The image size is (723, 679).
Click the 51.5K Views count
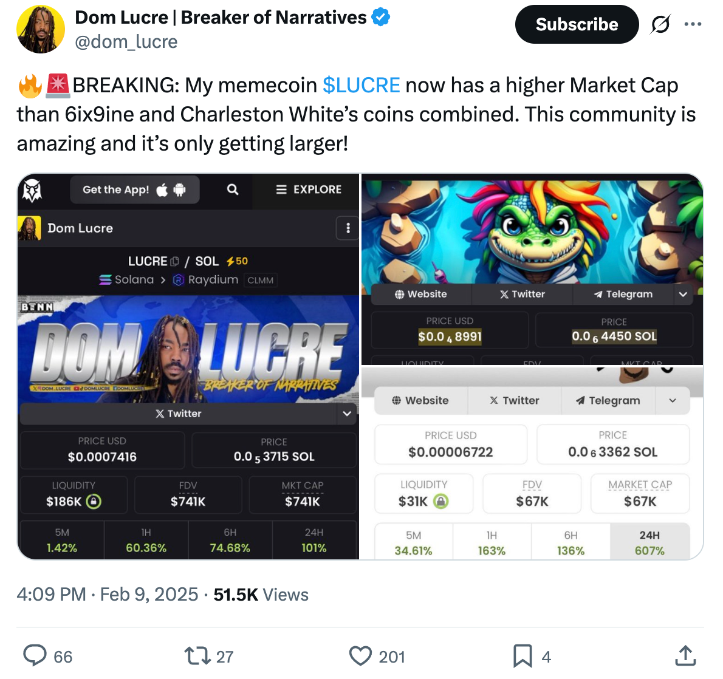click(261, 595)
